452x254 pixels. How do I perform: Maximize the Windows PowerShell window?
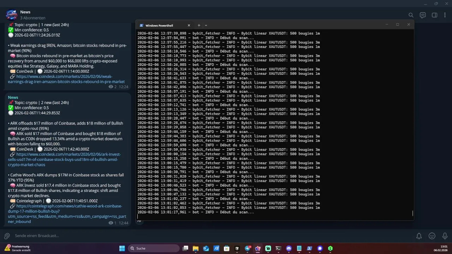click(398, 25)
